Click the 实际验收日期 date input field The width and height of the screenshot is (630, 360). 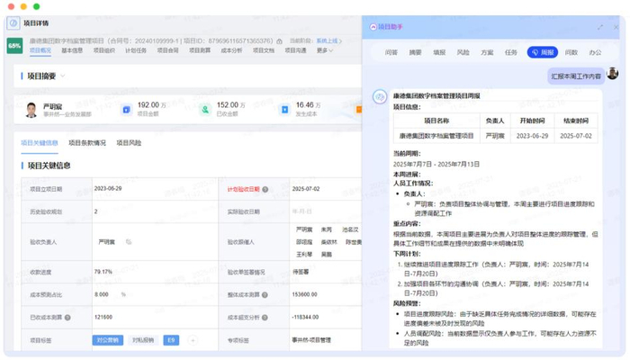pyautogui.click(x=306, y=211)
